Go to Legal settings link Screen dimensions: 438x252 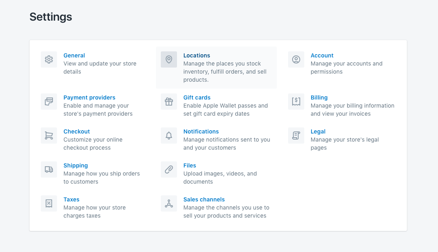[x=318, y=131]
